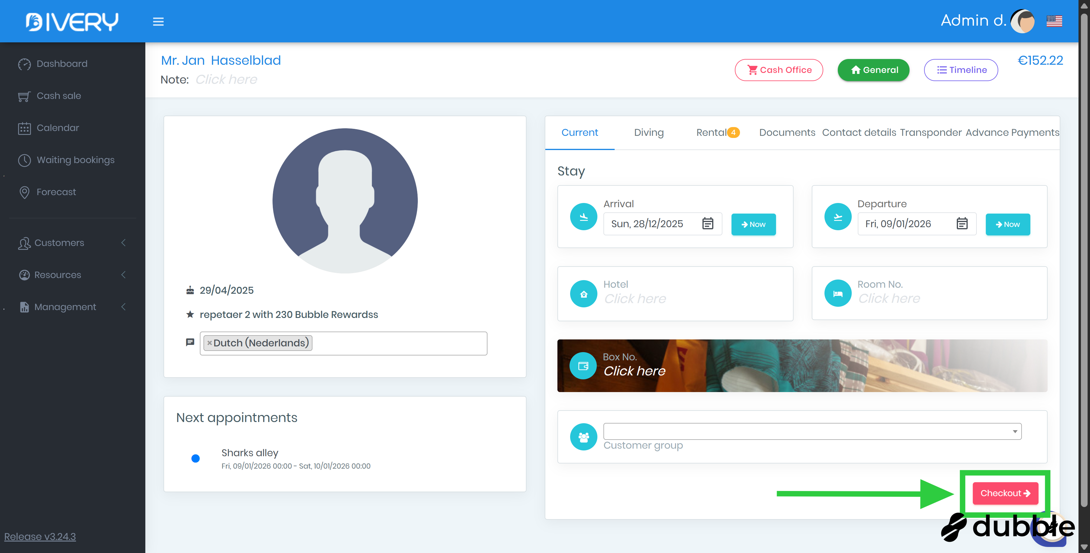Click the Hotel round icon
The height and width of the screenshot is (553, 1090).
pos(583,294)
